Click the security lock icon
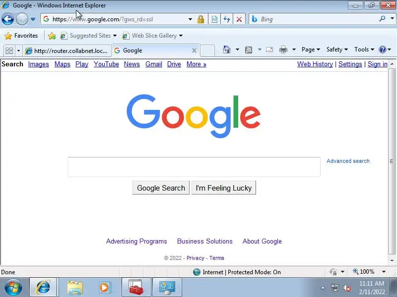397x297 pixels. [x=201, y=19]
